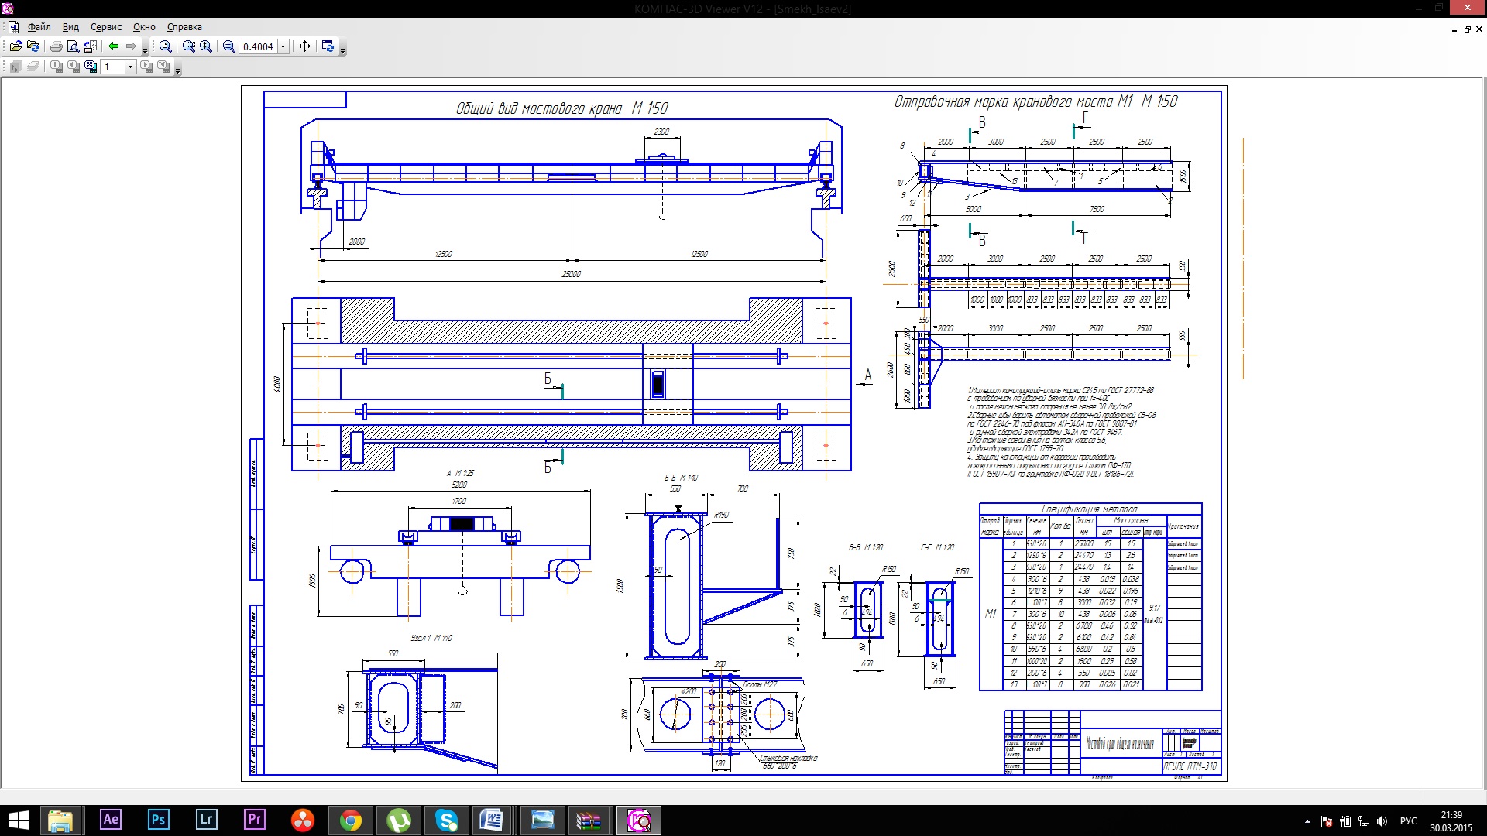1487x836 pixels.
Task: Switch to KOMPAS-3D Viewer taskbar button
Action: (x=639, y=820)
